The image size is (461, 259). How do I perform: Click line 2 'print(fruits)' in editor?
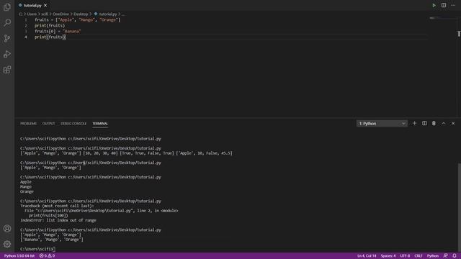click(x=50, y=26)
